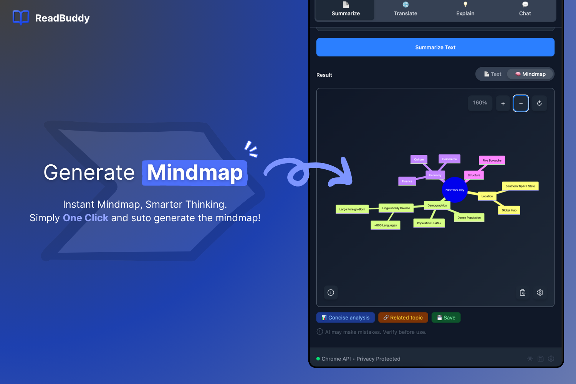
Task: Click the Demographics node
Action: click(437, 205)
